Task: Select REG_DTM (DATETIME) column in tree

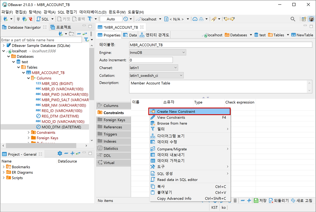Action: [x=57, y=116]
